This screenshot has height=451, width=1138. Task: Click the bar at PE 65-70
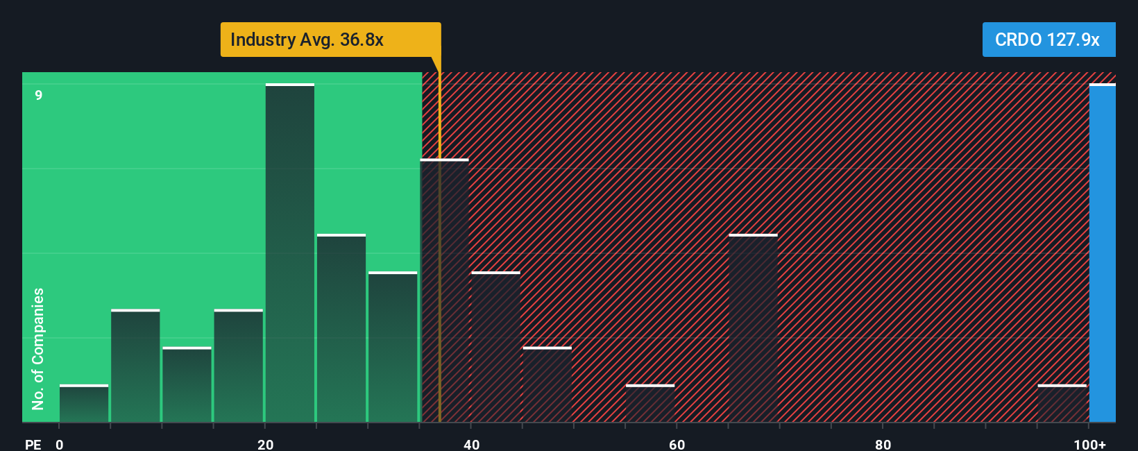(754, 328)
